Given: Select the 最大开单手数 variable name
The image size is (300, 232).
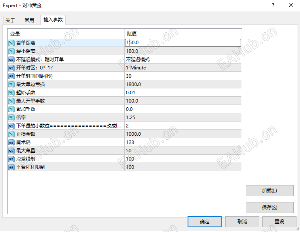Looking at the screenshot, I should [x=30, y=101].
